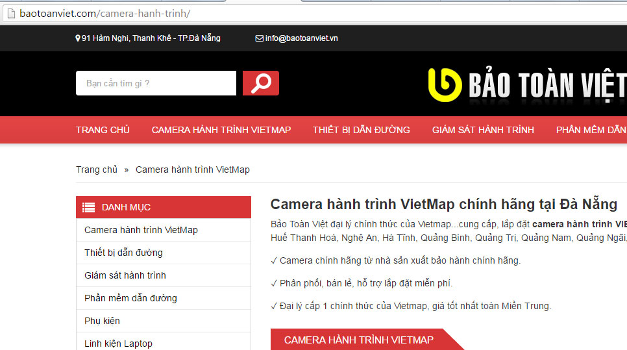Click the browser URL address bar
The image size is (627, 350).
pos(316,14)
